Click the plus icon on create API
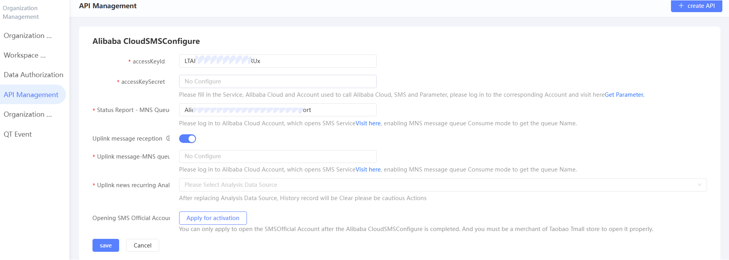 pos(681,6)
